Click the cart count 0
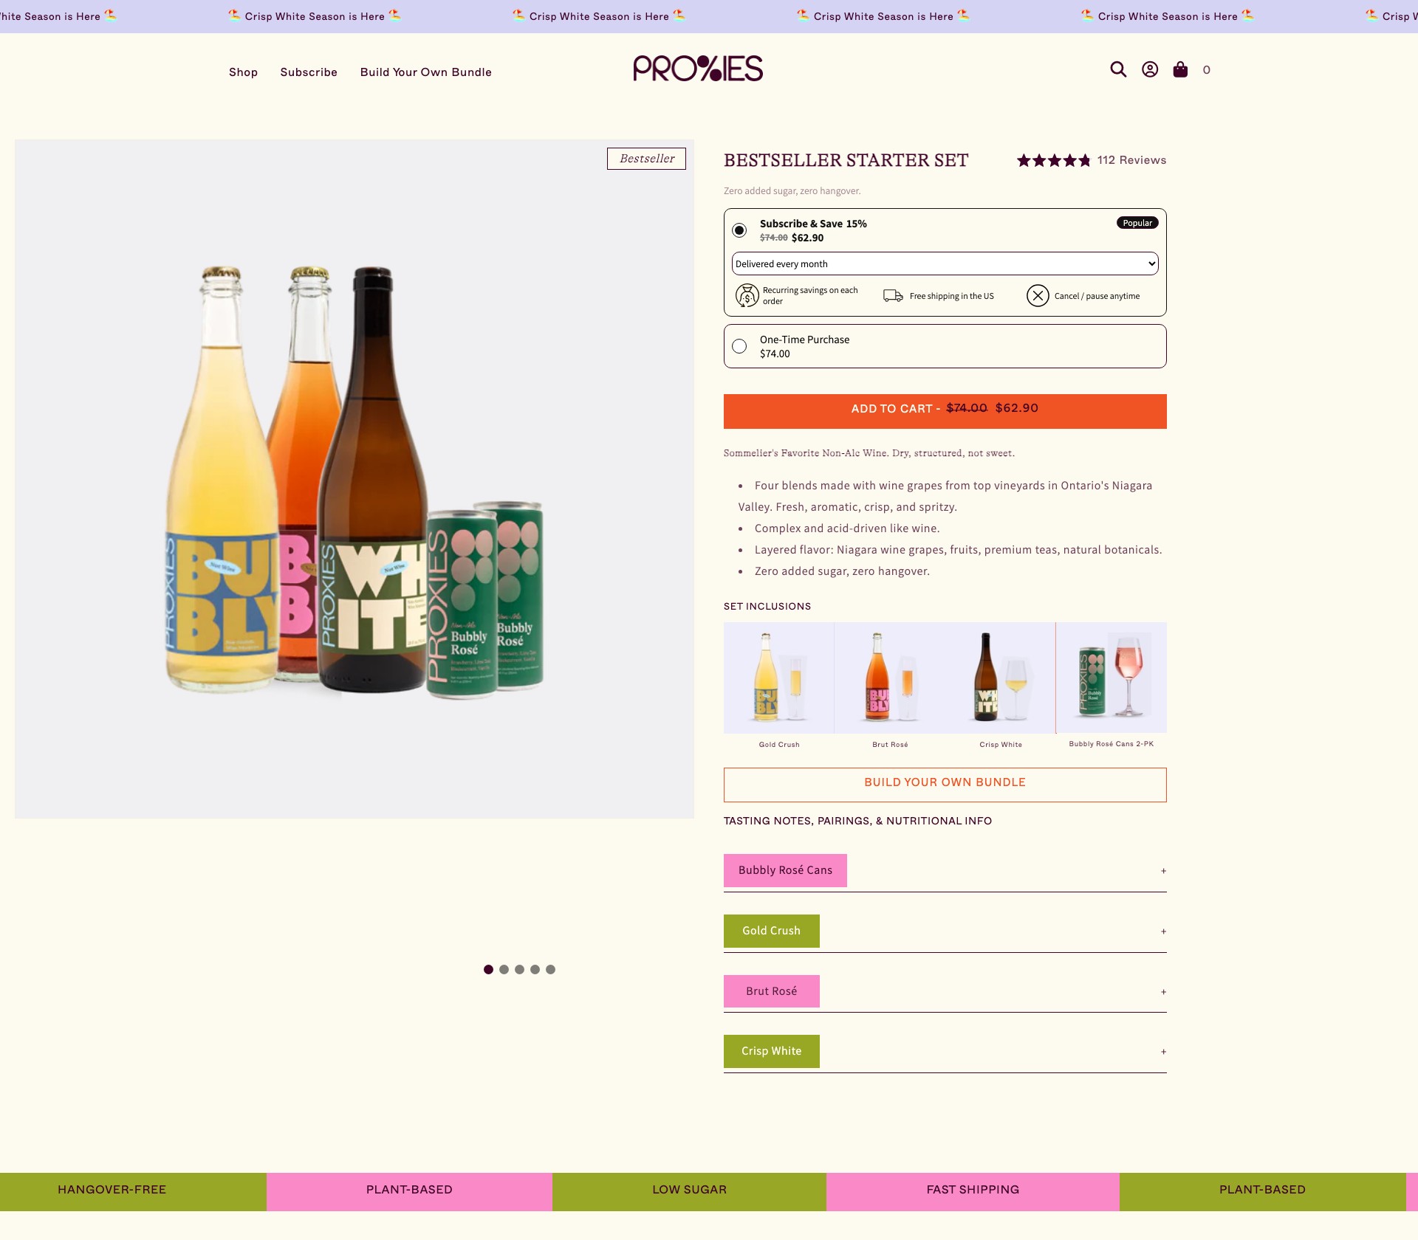 [1206, 70]
